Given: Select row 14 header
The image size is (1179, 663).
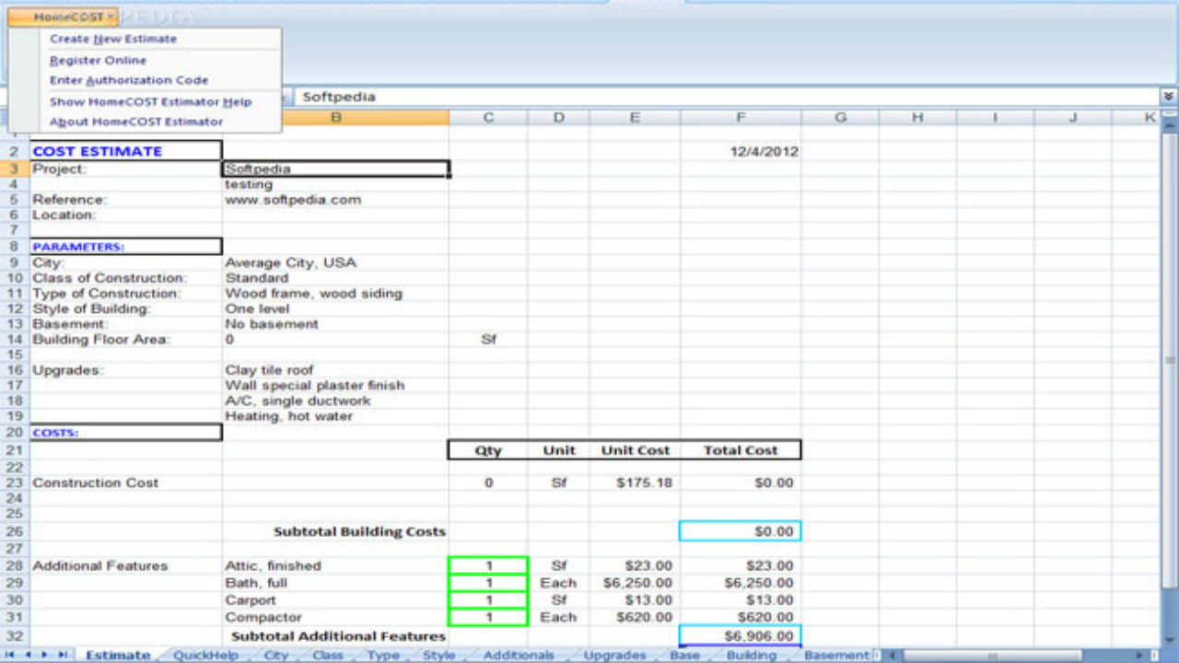Looking at the screenshot, I should 15,340.
